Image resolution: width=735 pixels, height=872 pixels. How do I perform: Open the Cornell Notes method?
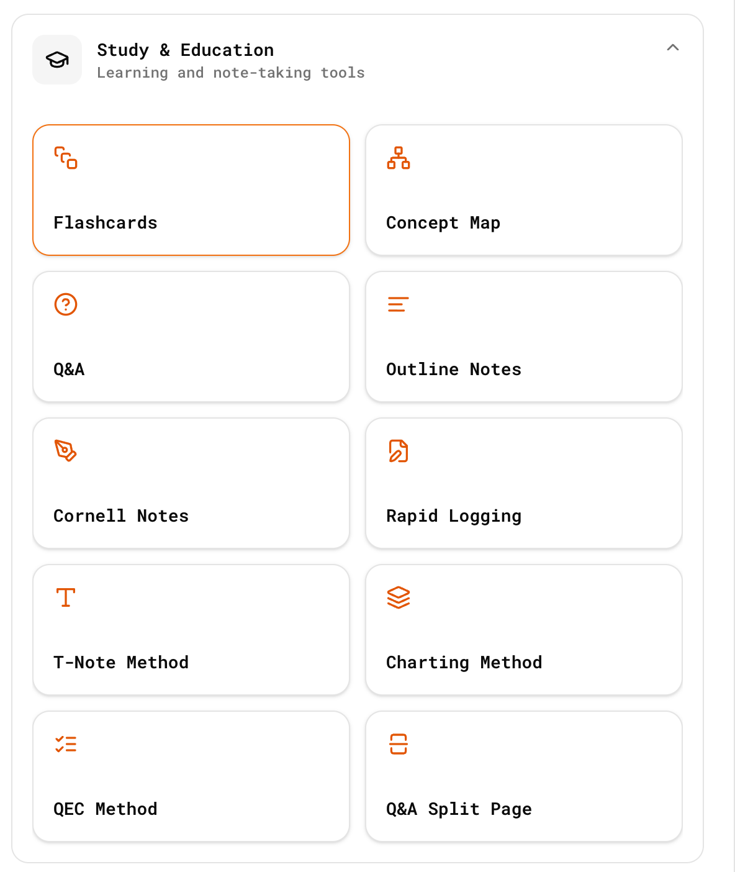coord(191,483)
